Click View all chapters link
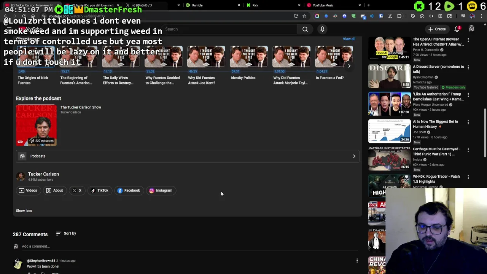The width and height of the screenshot is (487, 274). click(x=349, y=39)
